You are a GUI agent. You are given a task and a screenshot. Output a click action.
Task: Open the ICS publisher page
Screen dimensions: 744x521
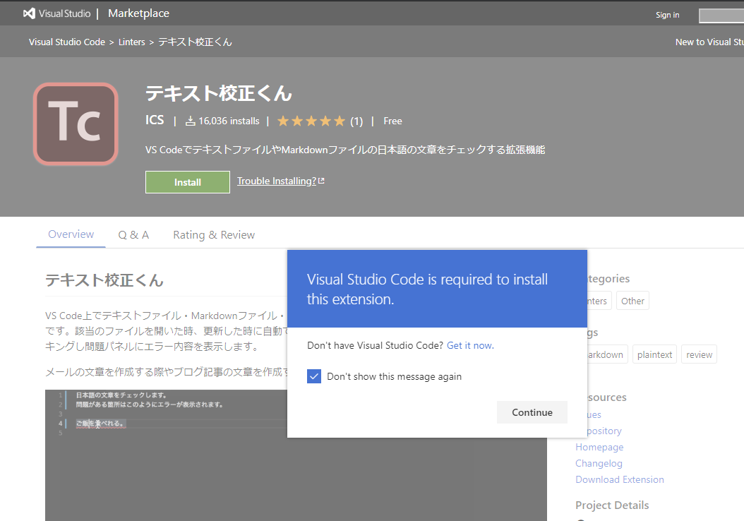coord(154,120)
